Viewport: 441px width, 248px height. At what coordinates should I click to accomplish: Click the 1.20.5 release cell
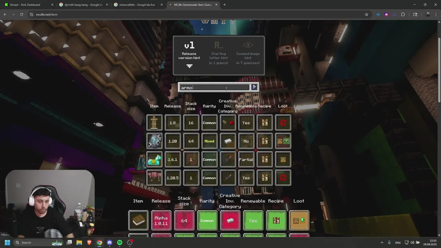click(x=173, y=178)
